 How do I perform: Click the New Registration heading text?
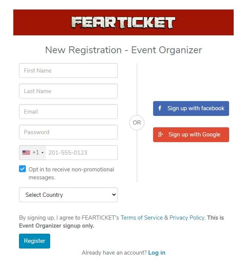(x=123, y=50)
